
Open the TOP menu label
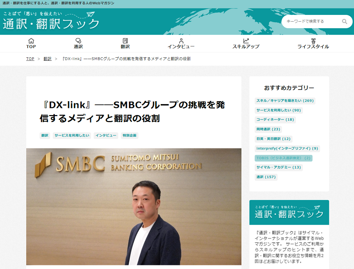click(x=31, y=47)
